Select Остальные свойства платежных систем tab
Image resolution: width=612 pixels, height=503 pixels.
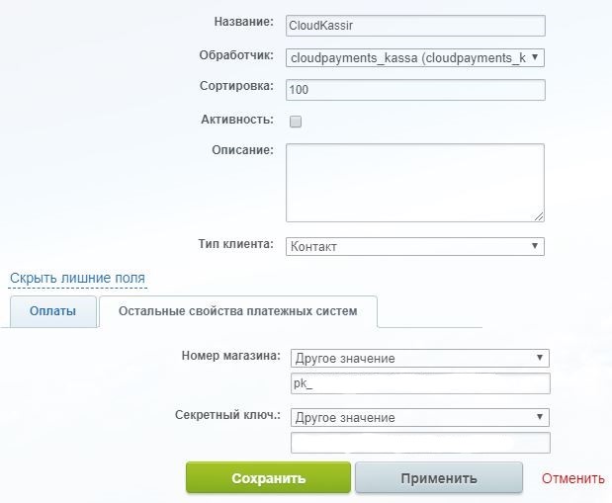tap(237, 311)
